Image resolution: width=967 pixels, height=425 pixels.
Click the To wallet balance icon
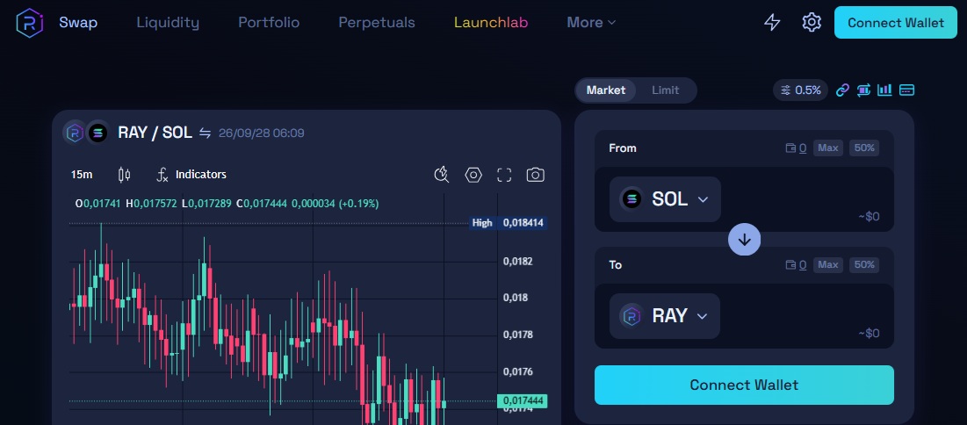pos(790,264)
